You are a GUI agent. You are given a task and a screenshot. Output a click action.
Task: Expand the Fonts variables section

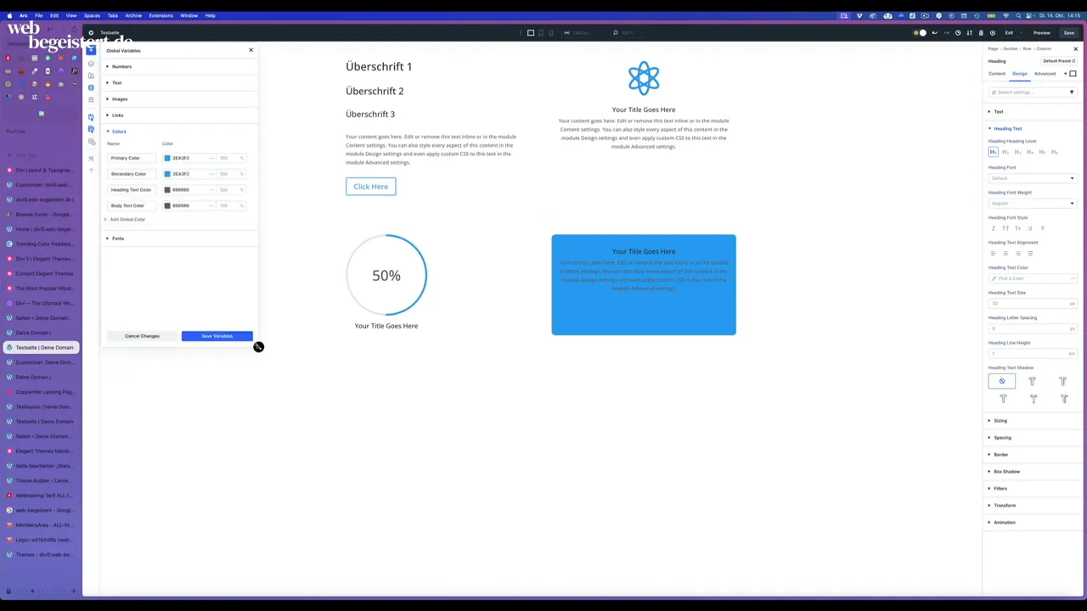[117, 238]
